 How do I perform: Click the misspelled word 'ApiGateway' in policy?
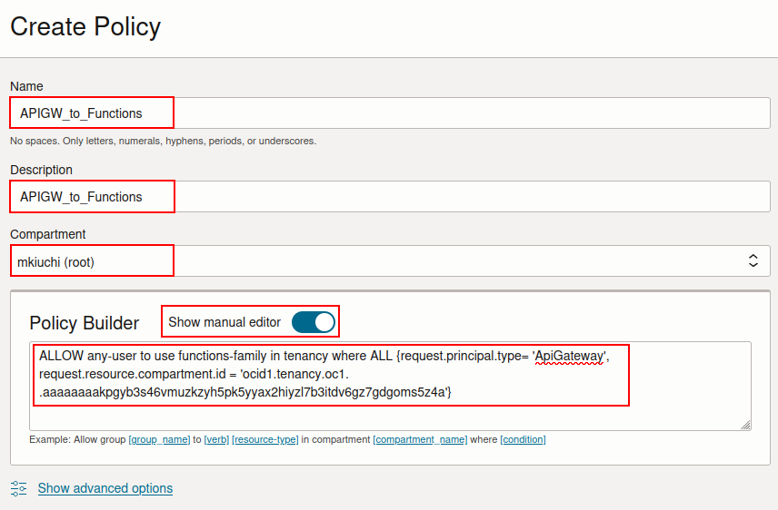570,357
